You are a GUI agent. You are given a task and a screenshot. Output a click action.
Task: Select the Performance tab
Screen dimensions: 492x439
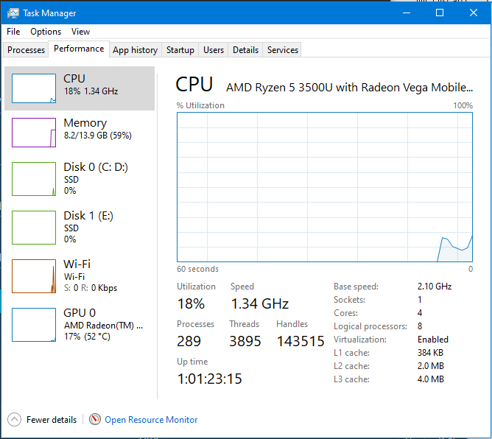tap(79, 49)
